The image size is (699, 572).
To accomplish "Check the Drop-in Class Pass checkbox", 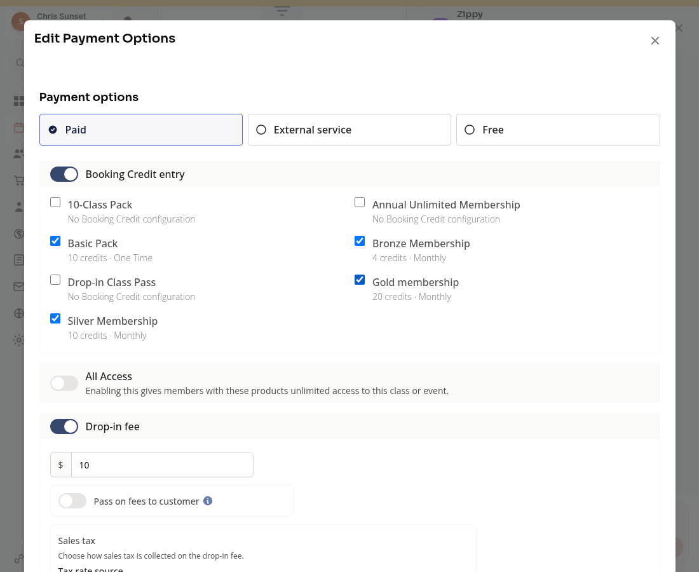I will tap(55, 280).
